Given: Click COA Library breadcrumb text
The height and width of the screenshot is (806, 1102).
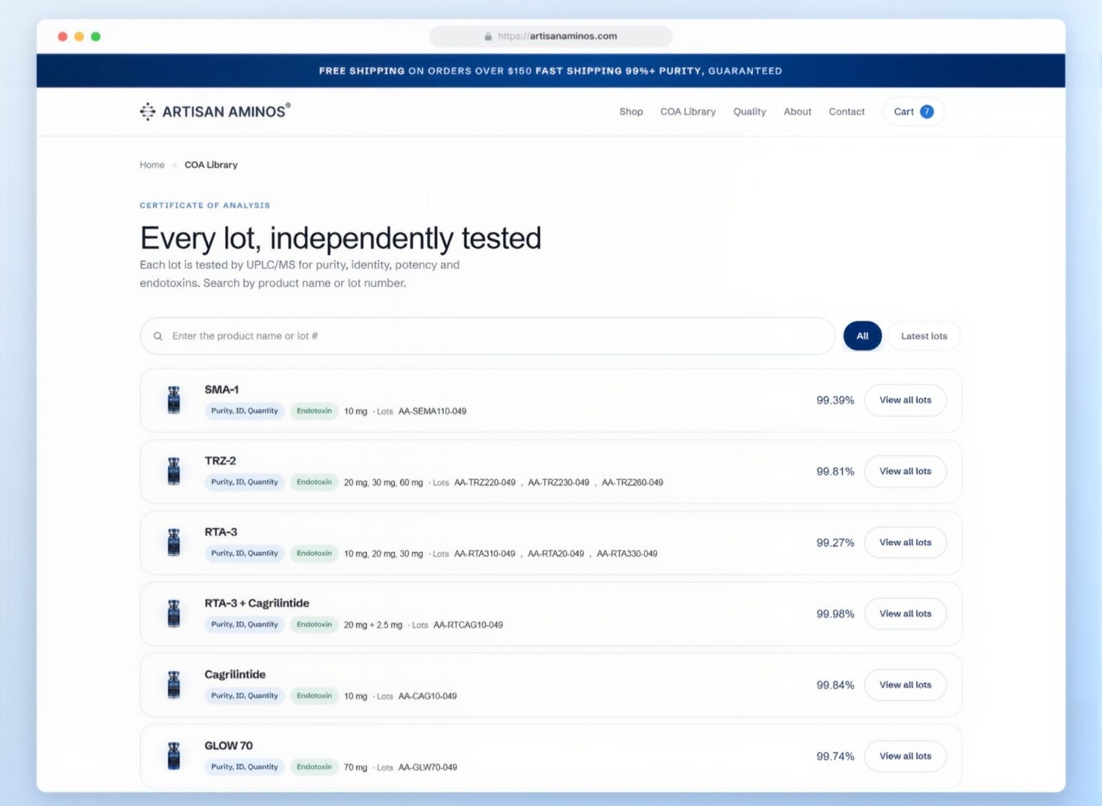Looking at the screenshot, I should (x=211, y=165).
